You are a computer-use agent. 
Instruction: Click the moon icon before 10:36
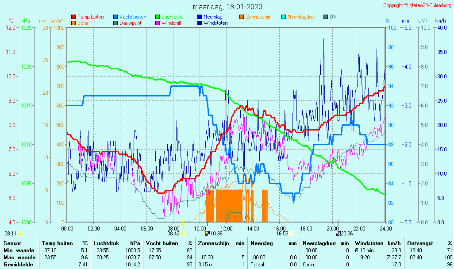207,233
